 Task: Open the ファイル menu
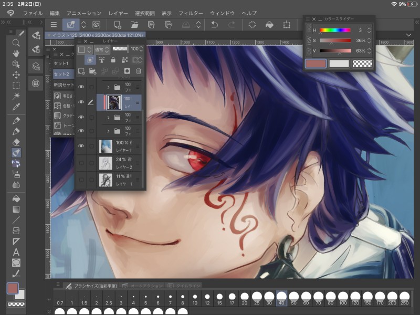click(x=33, y=13)
